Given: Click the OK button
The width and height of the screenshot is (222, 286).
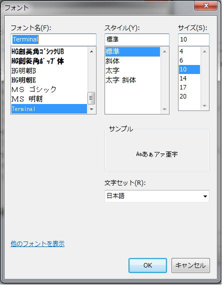Looking at the screenshot, I should (147, 265).
